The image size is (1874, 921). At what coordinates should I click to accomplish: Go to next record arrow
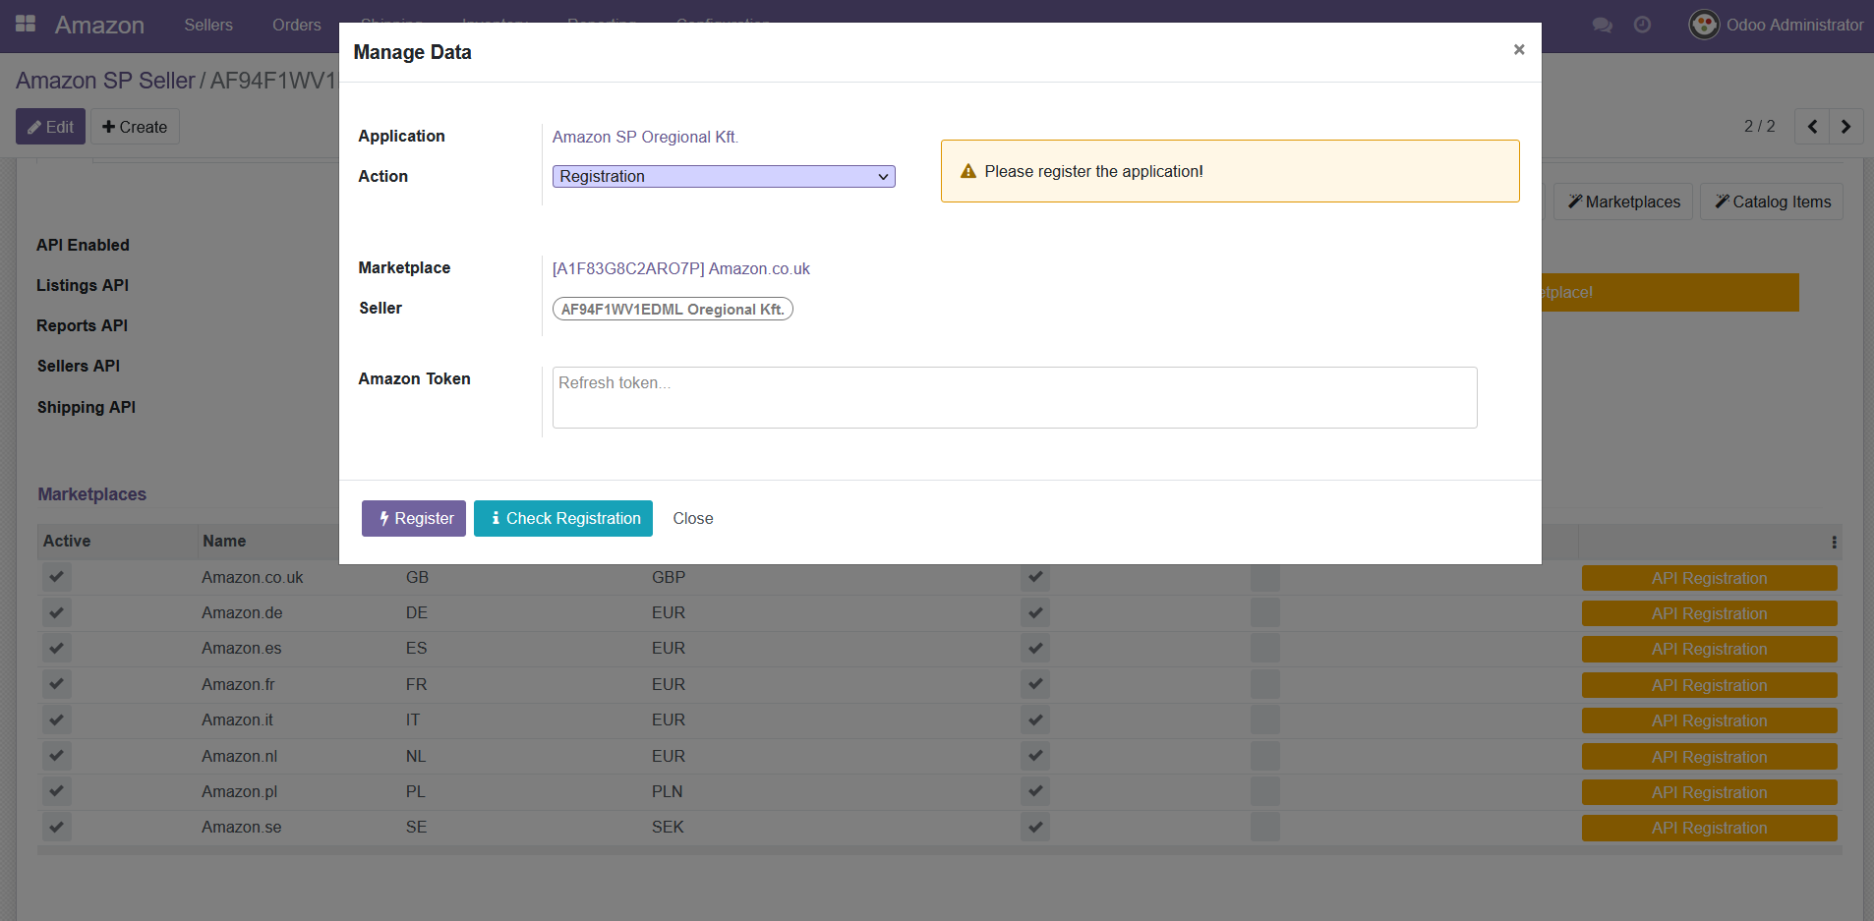tap(1845, 127)
